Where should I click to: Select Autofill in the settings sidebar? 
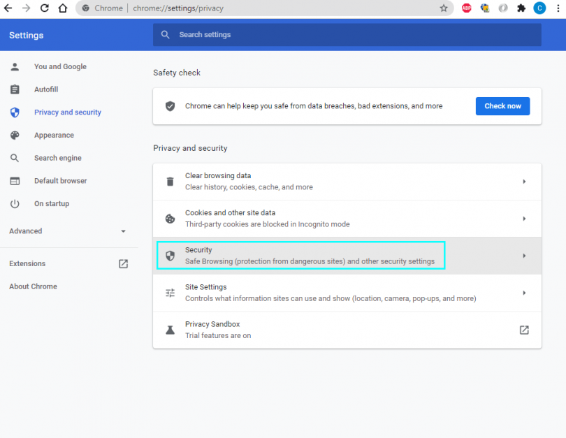click(x=46, y=89)
